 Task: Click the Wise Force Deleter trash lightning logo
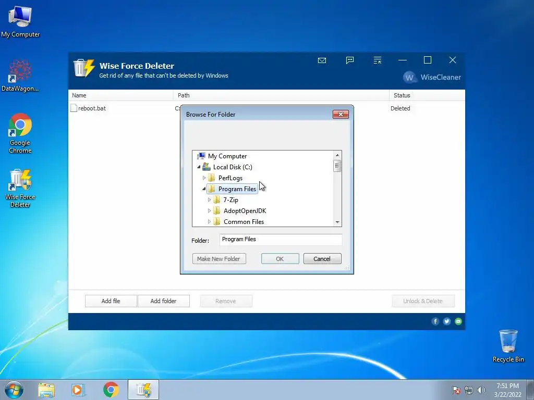(84, 68)
